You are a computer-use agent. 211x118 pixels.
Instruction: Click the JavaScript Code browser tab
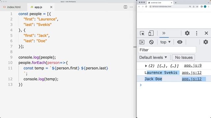pos(160,3)
